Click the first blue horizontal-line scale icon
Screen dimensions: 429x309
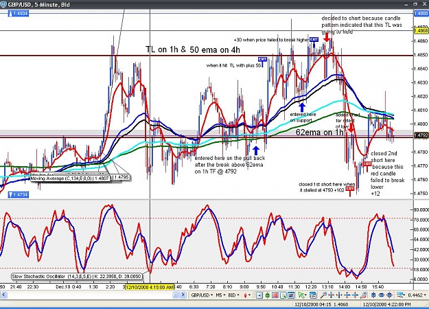point(347,295)
